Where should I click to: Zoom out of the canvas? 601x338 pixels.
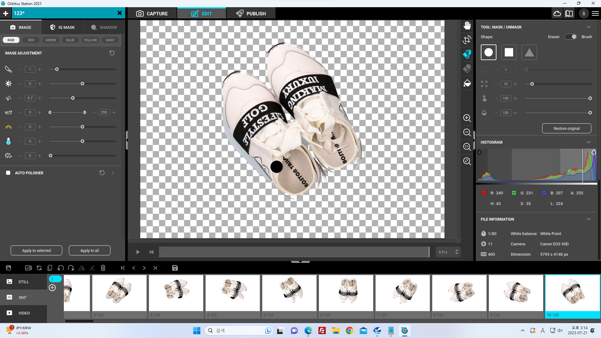click(467, 132)
